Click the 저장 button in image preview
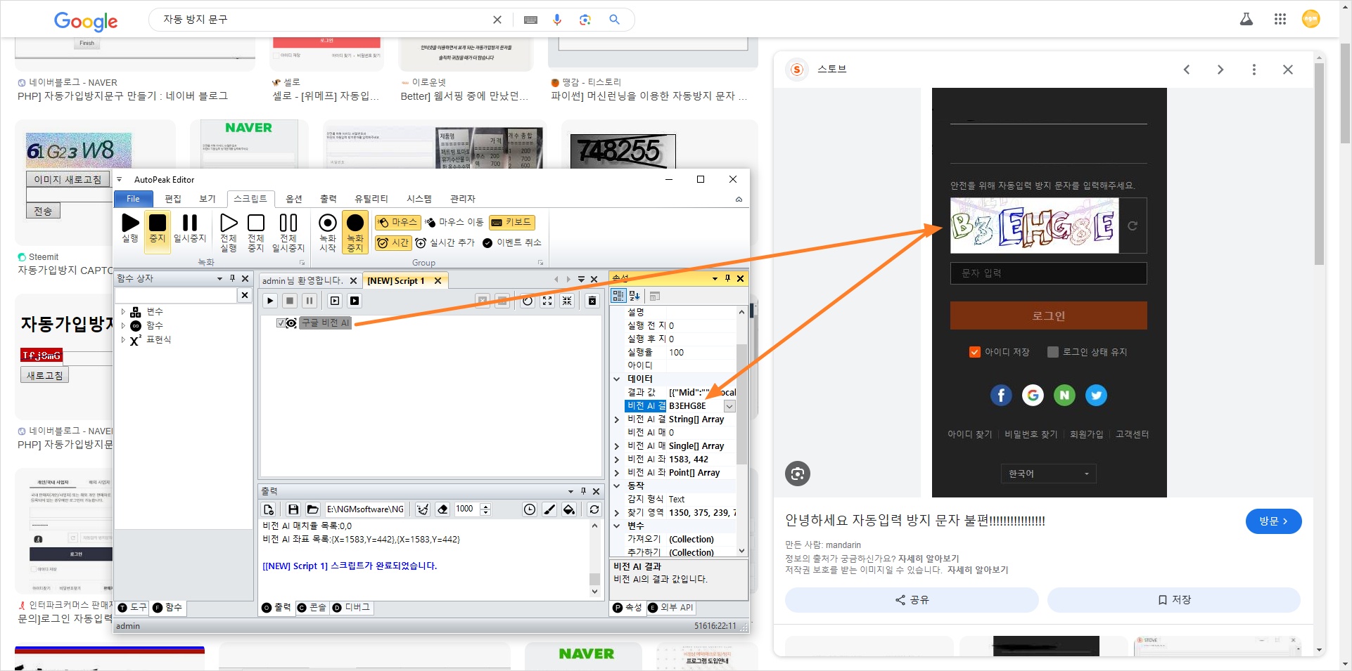This screenshot has height=671, width=1352. 1174,600
